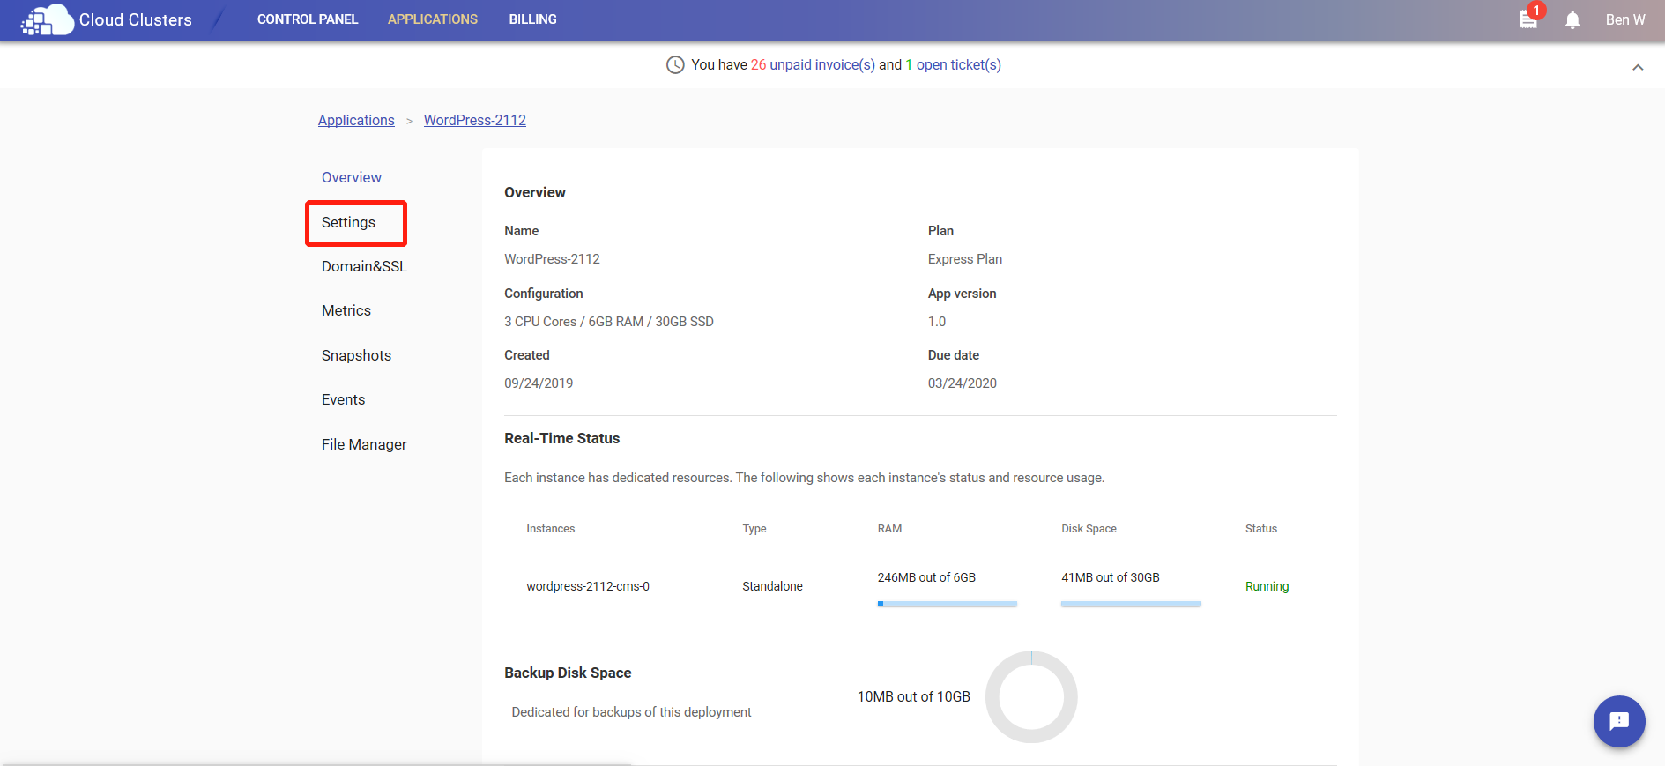Click the clock icon beside the invoice notice

(675, 64)
